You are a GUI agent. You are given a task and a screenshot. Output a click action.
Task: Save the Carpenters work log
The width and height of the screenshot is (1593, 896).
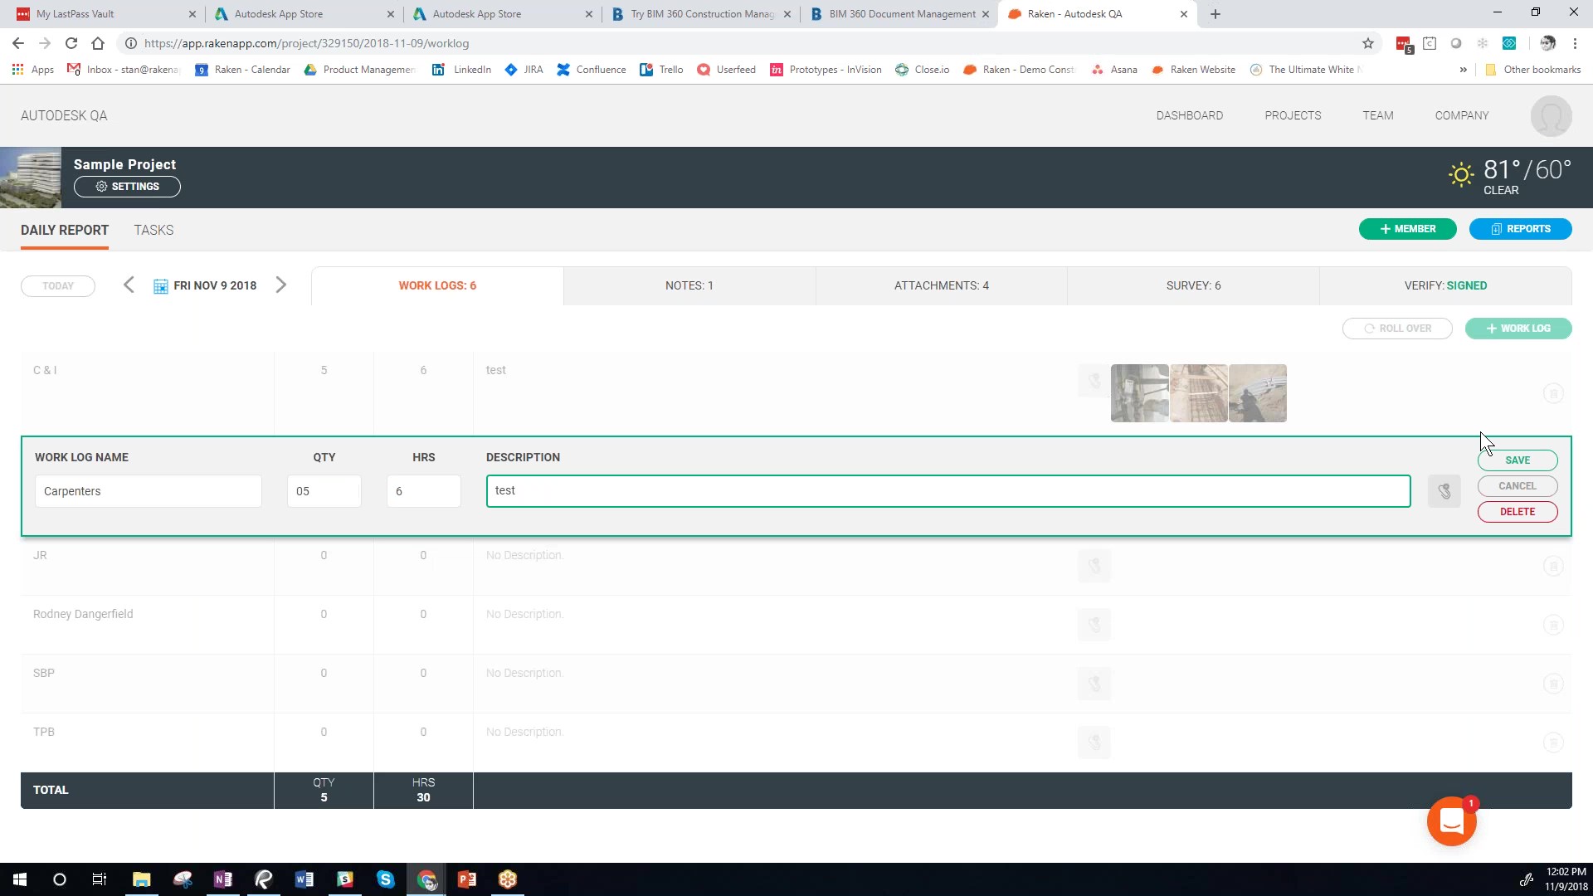point(1517,460)
